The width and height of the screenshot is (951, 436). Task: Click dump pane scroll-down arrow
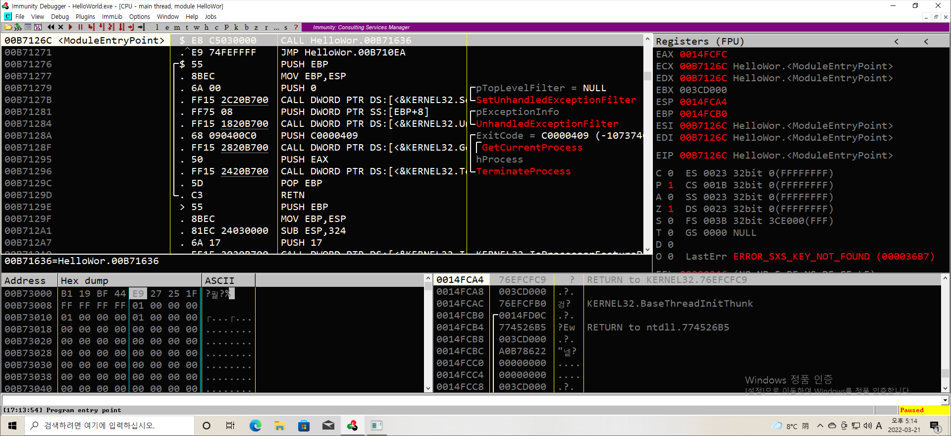point(428,389)
